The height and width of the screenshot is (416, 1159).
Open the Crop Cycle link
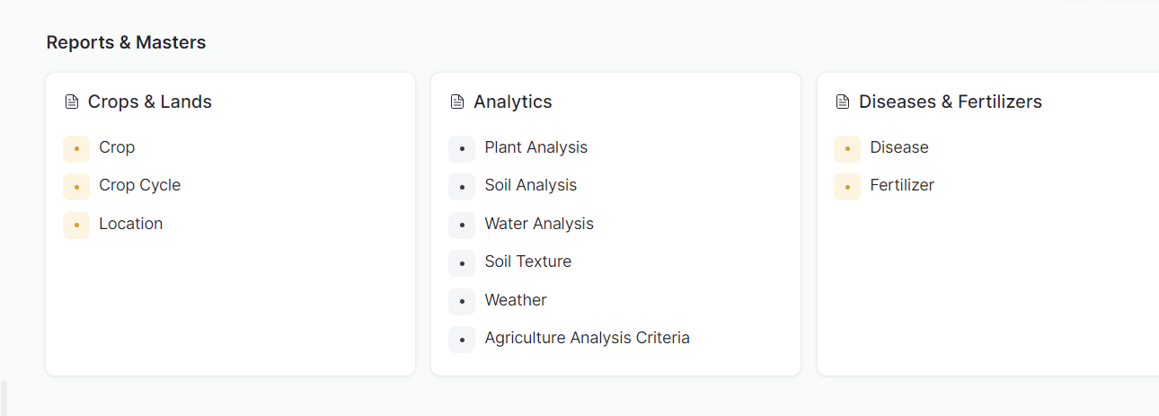pyautogui.click(x=139, y=185)
